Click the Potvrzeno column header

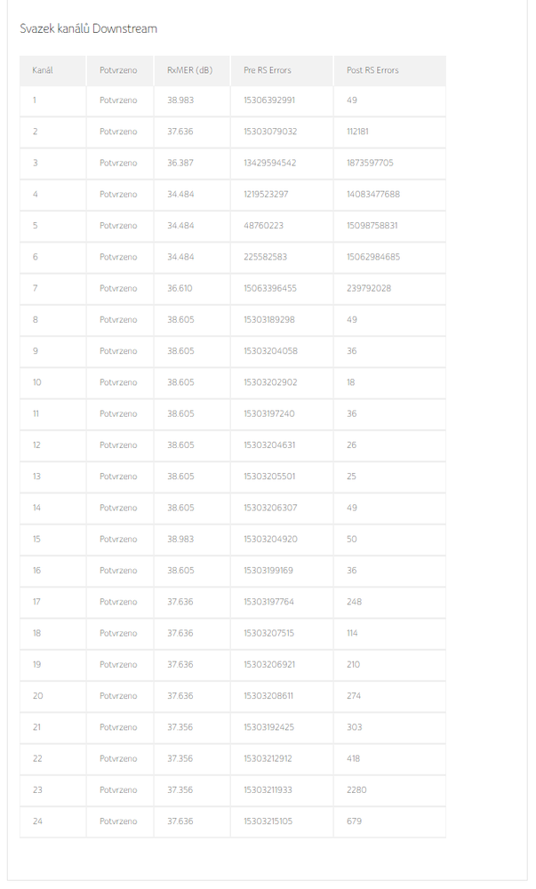(118, 70)
